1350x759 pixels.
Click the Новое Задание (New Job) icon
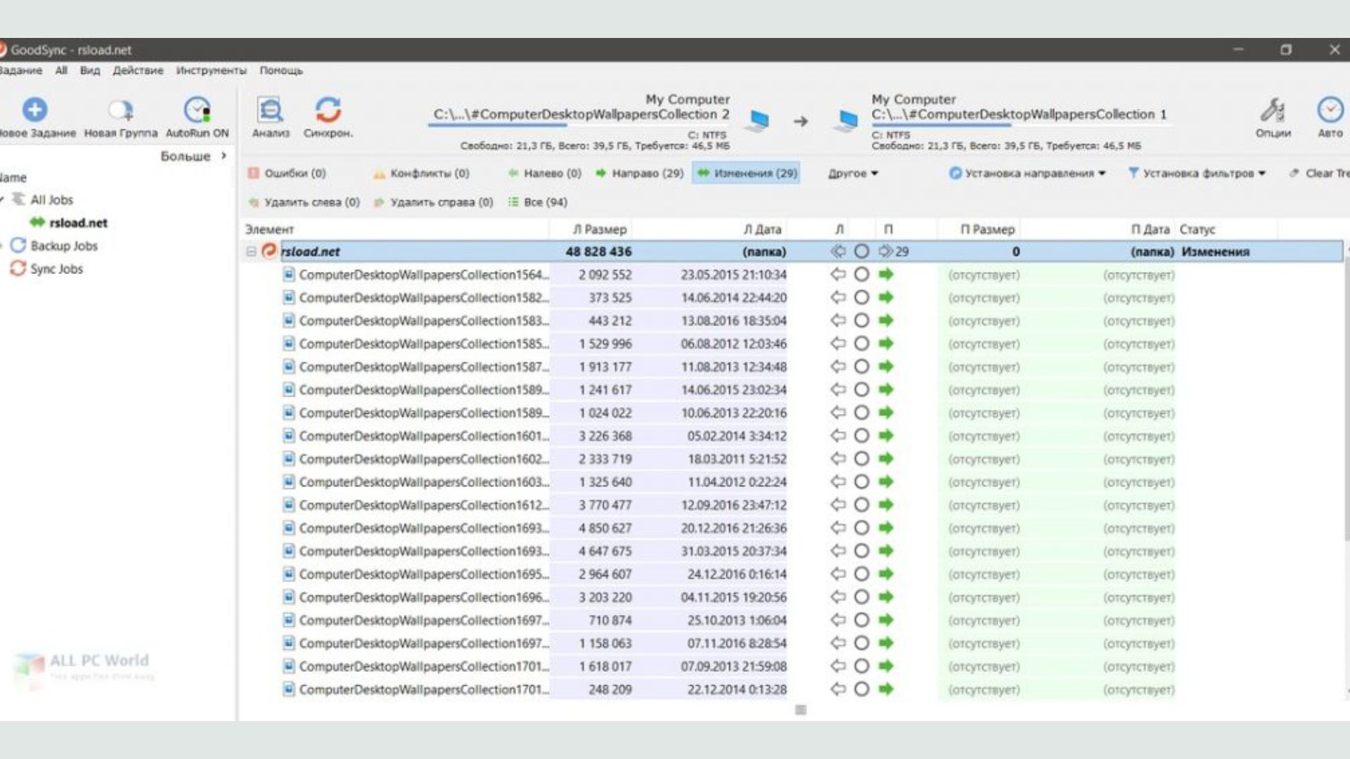pyautogui.click(x=33, y=110)
